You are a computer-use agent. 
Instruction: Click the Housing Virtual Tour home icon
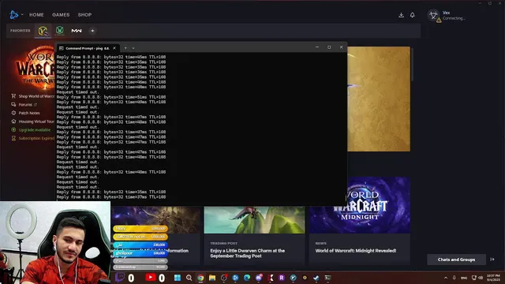click(13, 121)
